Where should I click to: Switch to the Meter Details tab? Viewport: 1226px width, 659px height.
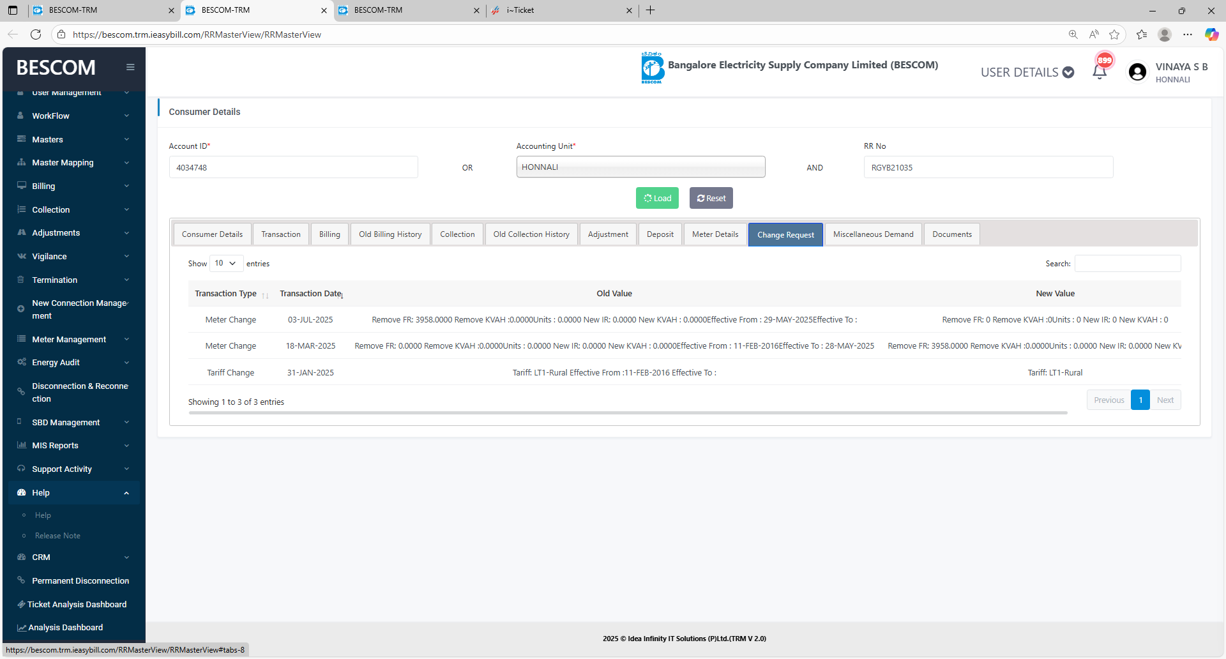pos(715,234)
